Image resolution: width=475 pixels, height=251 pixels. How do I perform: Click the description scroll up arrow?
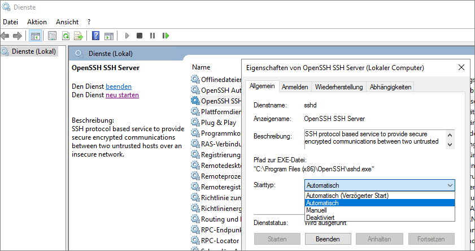pos(450,135)
